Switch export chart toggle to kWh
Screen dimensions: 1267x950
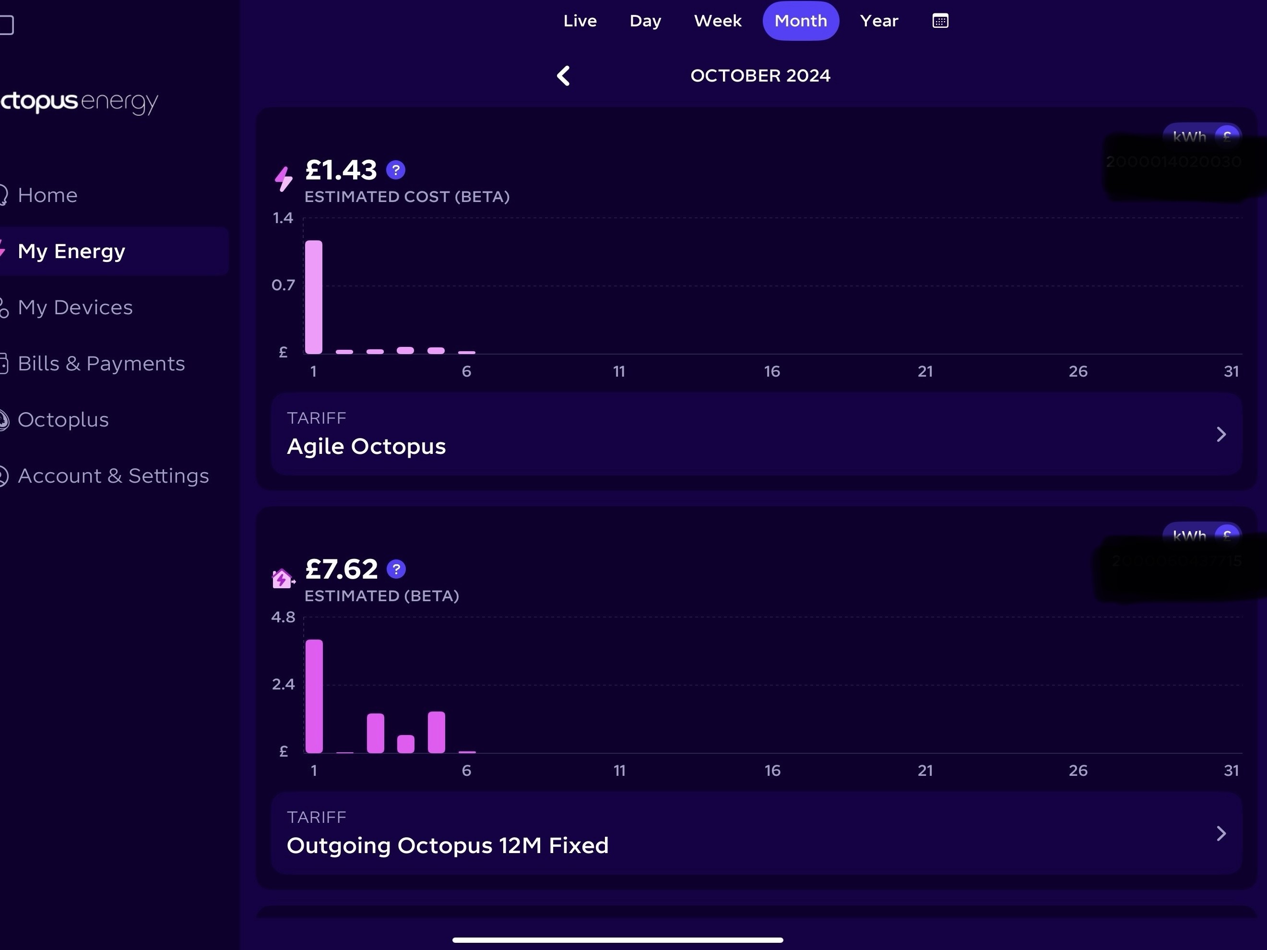pyautogui.click(x=1189, y=536)
